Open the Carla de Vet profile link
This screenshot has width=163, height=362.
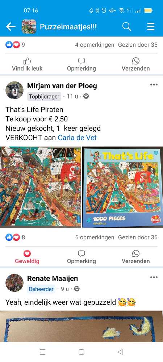coord(77,138)
